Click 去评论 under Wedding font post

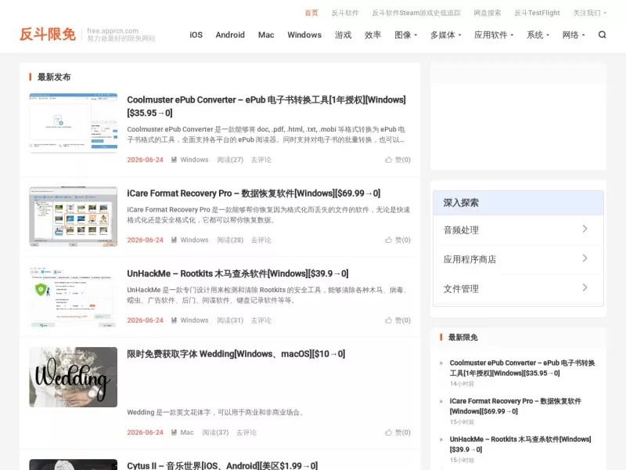click(246, 433)
